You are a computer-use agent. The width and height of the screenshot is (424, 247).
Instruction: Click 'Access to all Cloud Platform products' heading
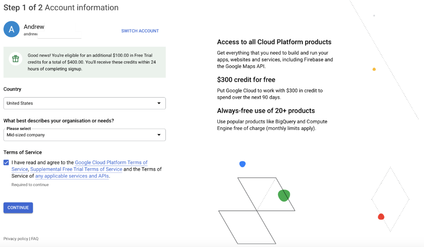(274, 42)
